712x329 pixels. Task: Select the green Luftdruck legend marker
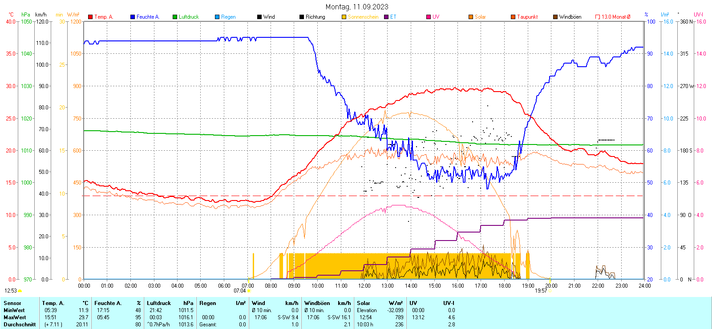click(x=175, y=17)
